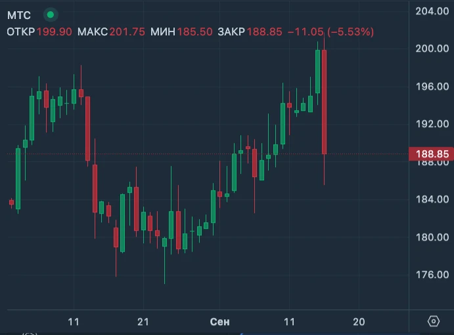
Task: Click the change value −11.05 (−5.53%)
Action: point(330,31)
